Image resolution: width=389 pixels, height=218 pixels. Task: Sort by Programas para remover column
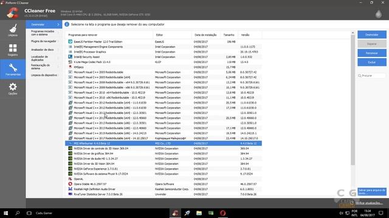click(109, 35)
